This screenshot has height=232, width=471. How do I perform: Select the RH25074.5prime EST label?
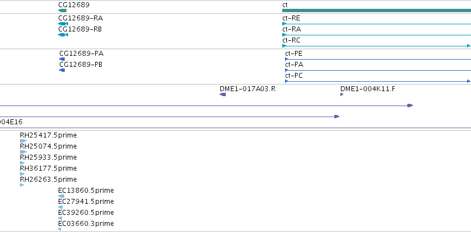(x=48, y=146)
